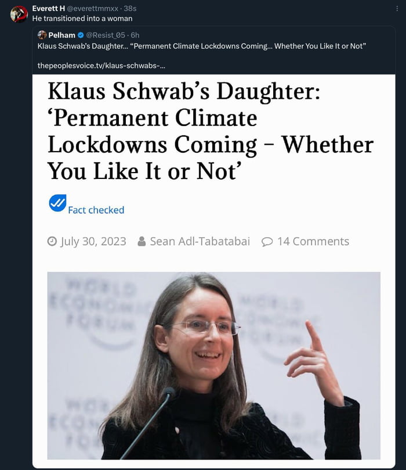Click the speech bubble comments icon

click(x=267, y=241)
